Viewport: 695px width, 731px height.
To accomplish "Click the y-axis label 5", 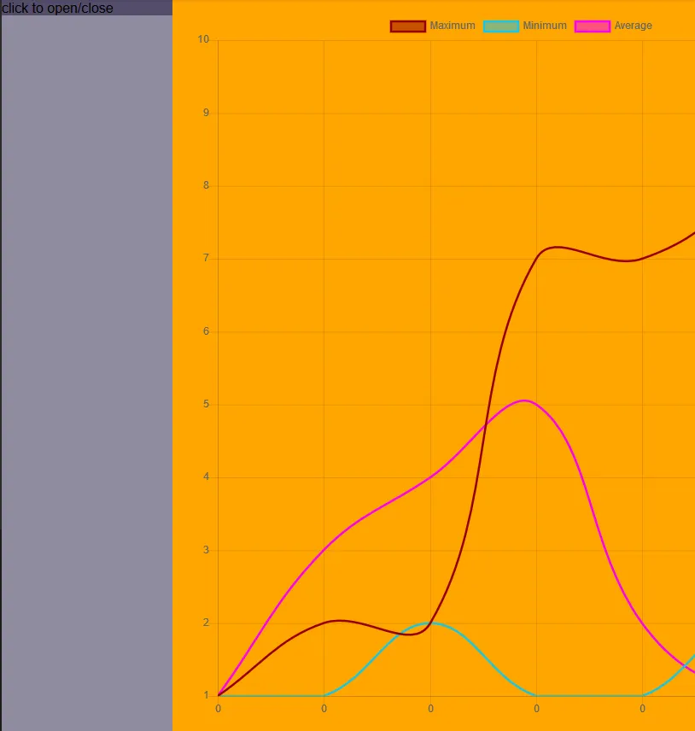I will 206,404.
